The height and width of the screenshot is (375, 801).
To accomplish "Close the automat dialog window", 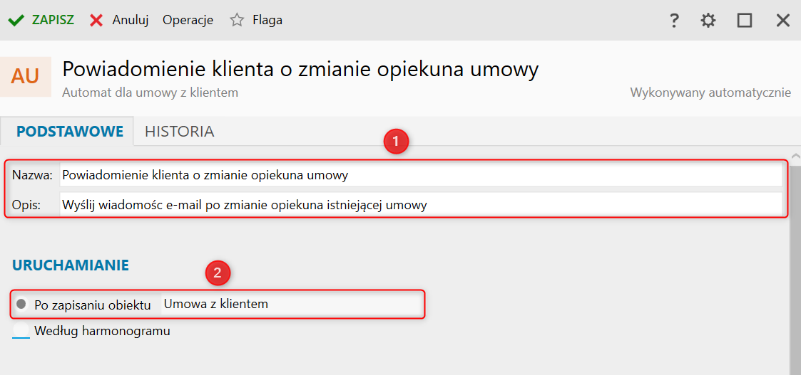I will 782,21.
